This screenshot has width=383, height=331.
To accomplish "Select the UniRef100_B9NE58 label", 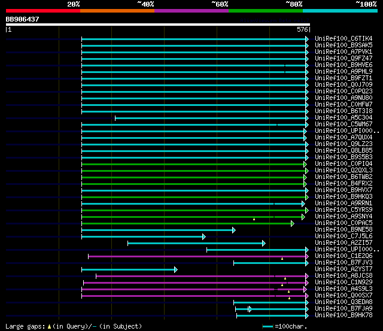I will click(x=344, y=230).
